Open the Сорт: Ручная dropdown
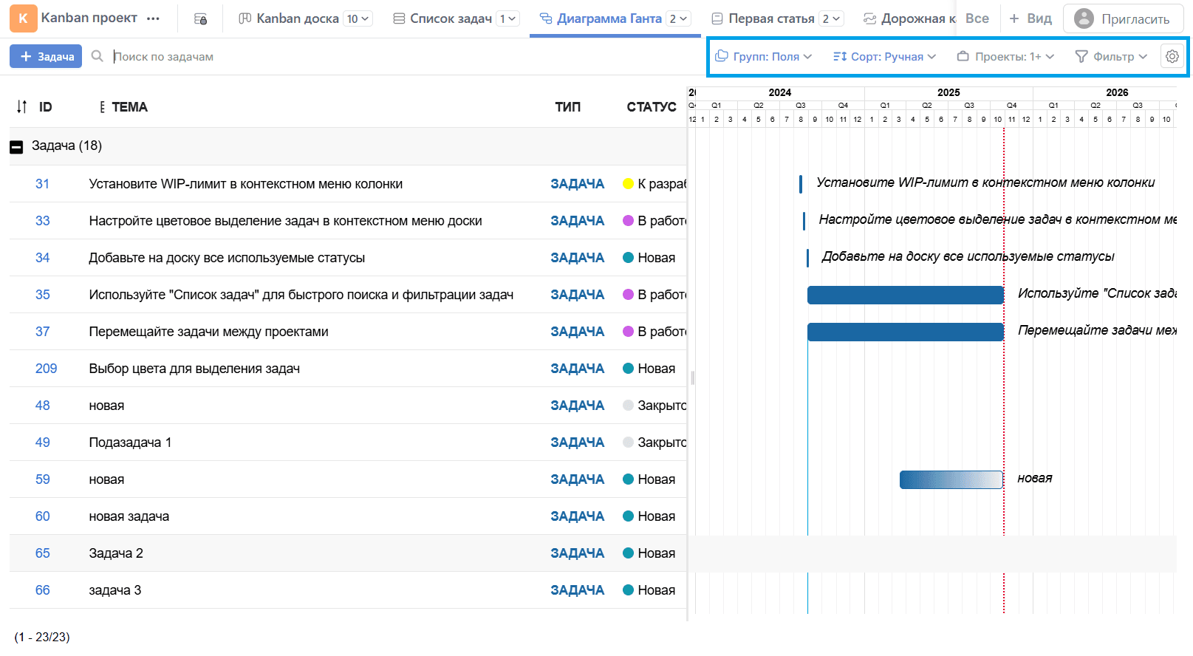The width and height of the screenshot is (1193, 656). pyautogui.click(x=884, y=56)
